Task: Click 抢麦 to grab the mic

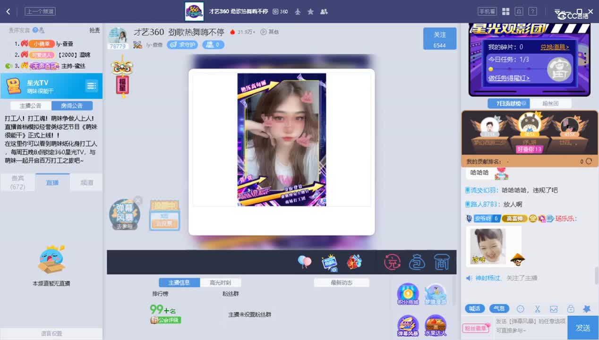Action: tap(94, 30)
